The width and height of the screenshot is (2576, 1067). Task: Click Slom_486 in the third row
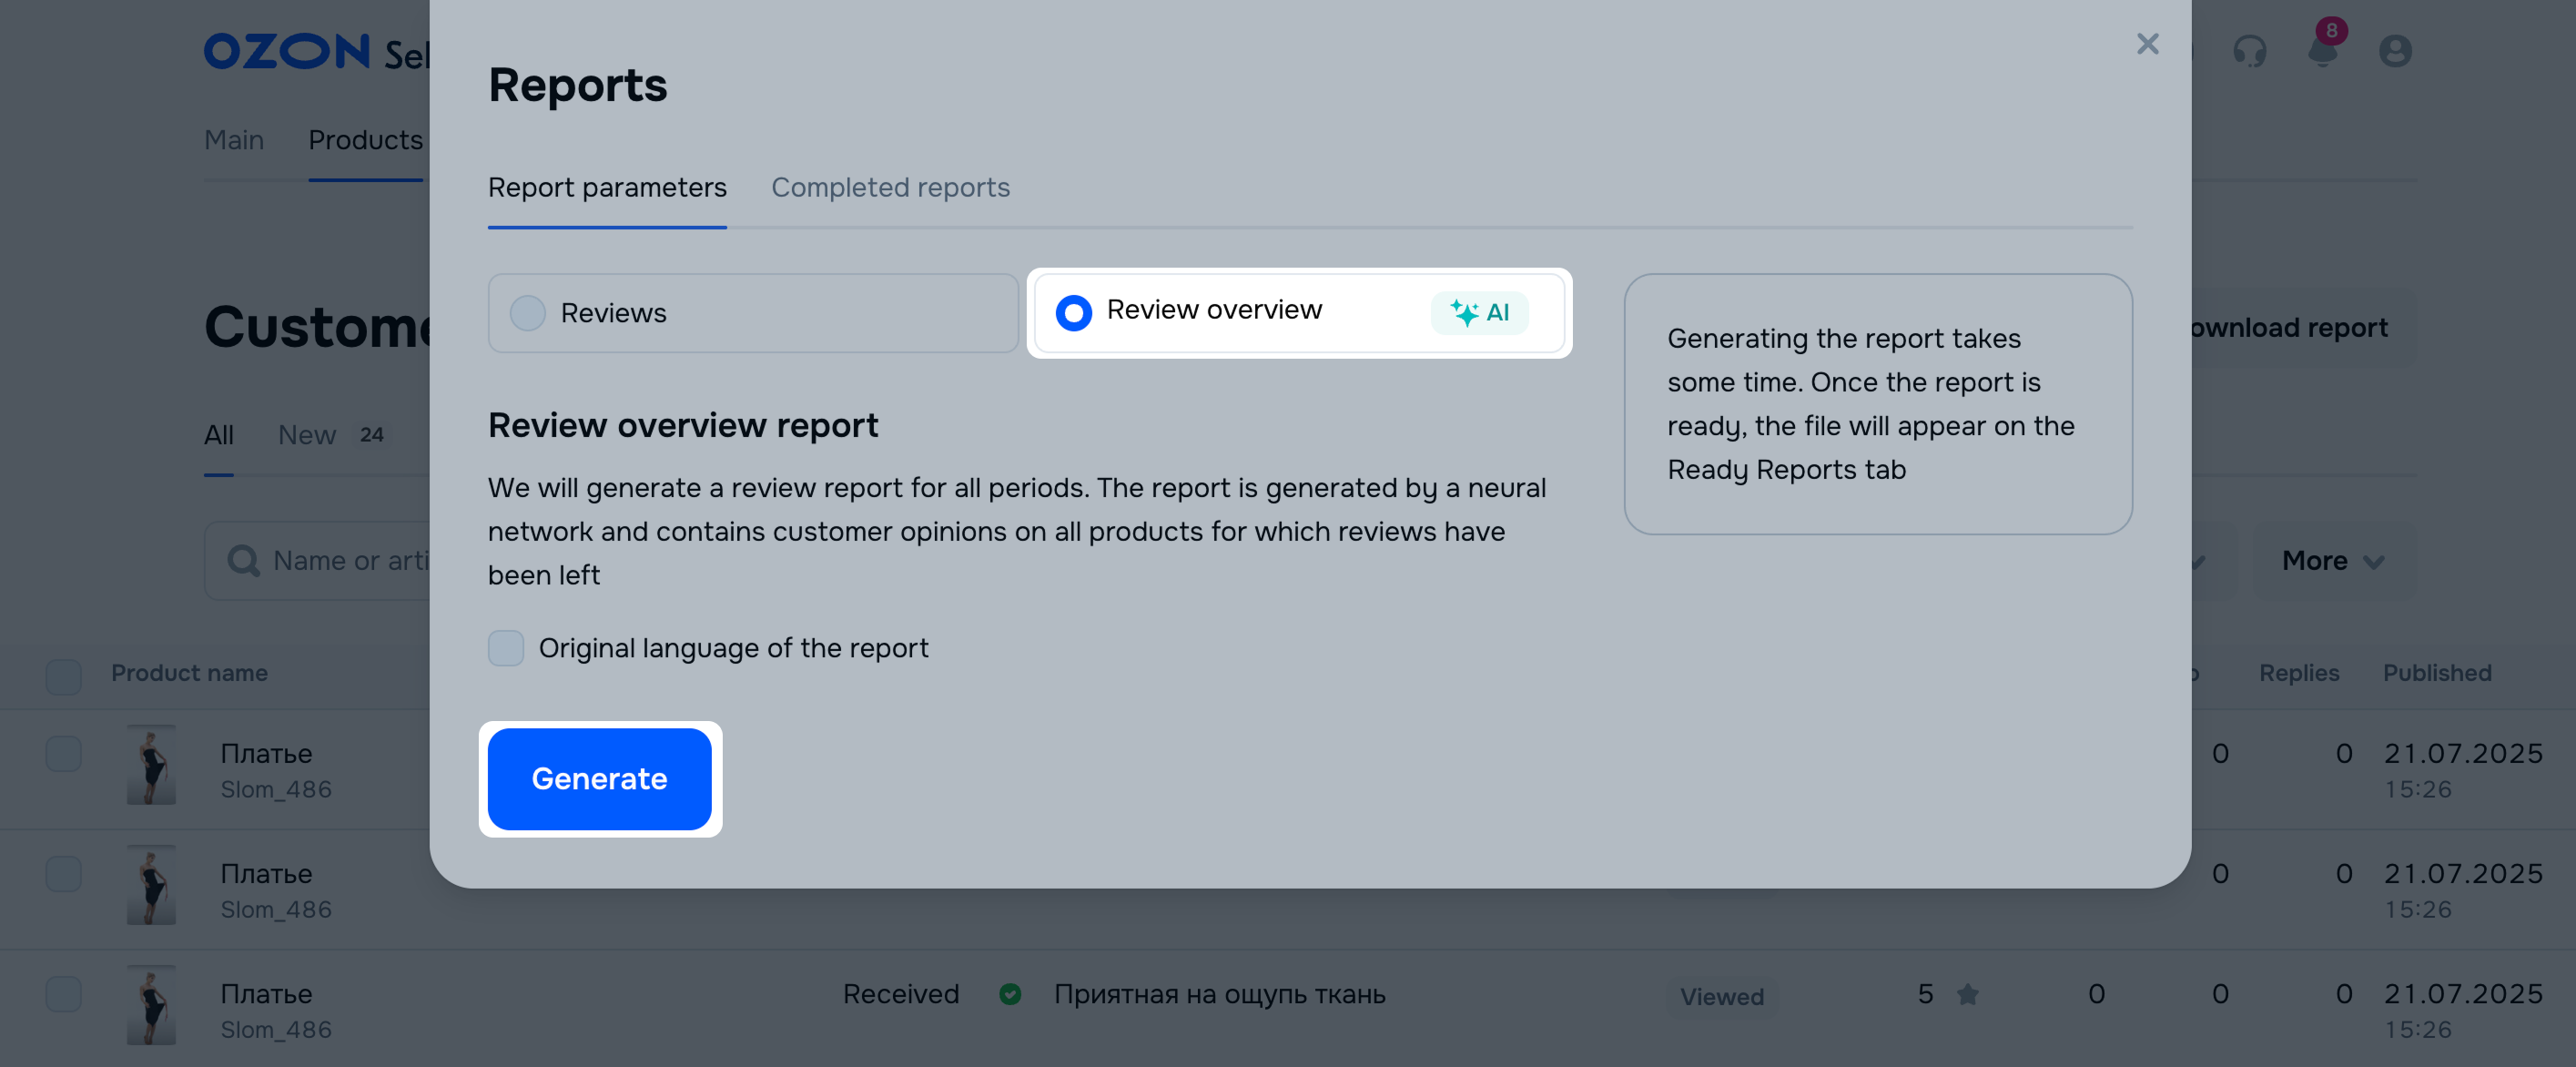point(276,1030)
